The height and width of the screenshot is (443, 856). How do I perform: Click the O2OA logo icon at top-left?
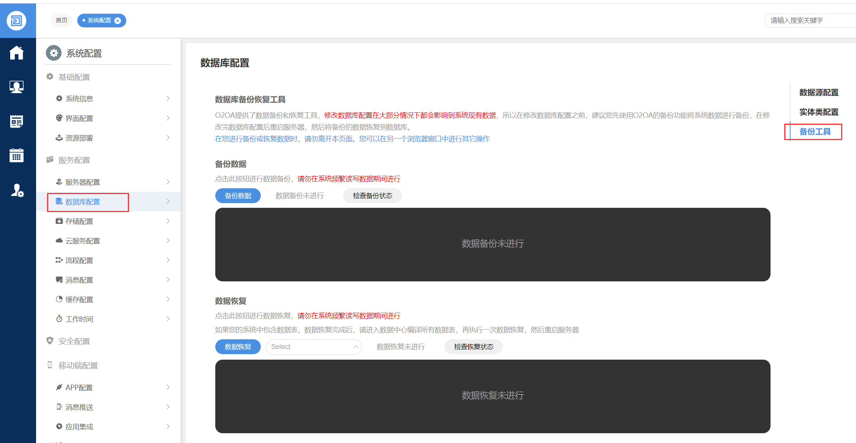pyautogui.click(x=16, y=20)
